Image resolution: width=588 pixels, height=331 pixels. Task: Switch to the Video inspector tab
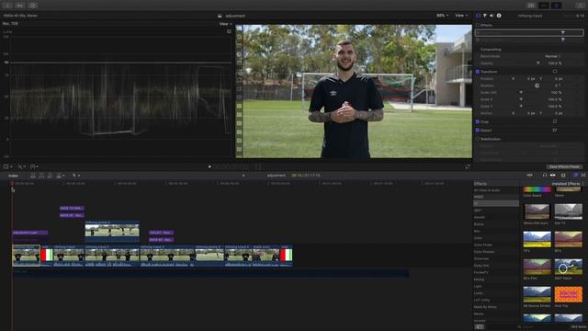click(x=478, y=16)
